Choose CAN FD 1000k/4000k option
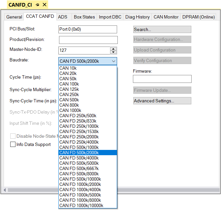The width and height of the screenshot is (221, 210). pyautogui.click(x=88, y=190)
